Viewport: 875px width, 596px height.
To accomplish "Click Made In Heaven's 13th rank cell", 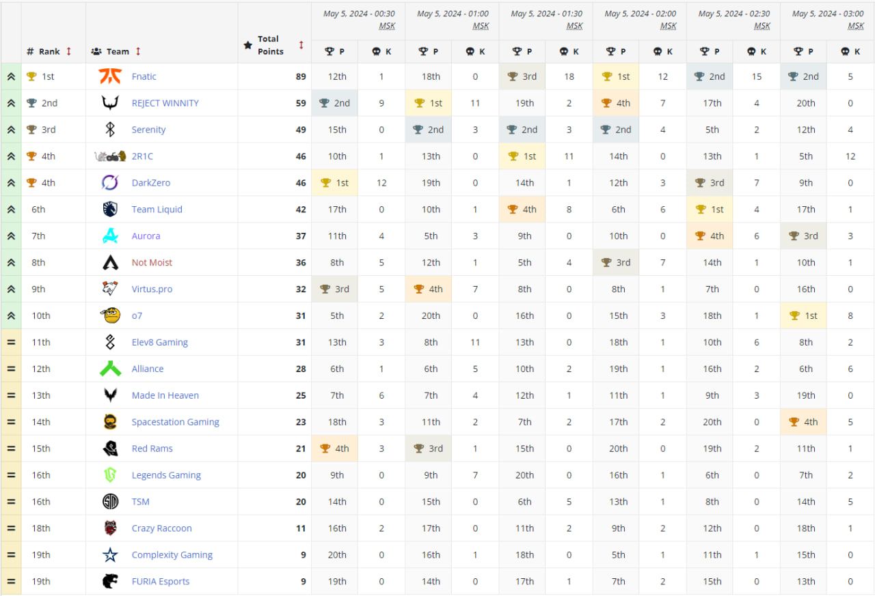I will point(53,395).
